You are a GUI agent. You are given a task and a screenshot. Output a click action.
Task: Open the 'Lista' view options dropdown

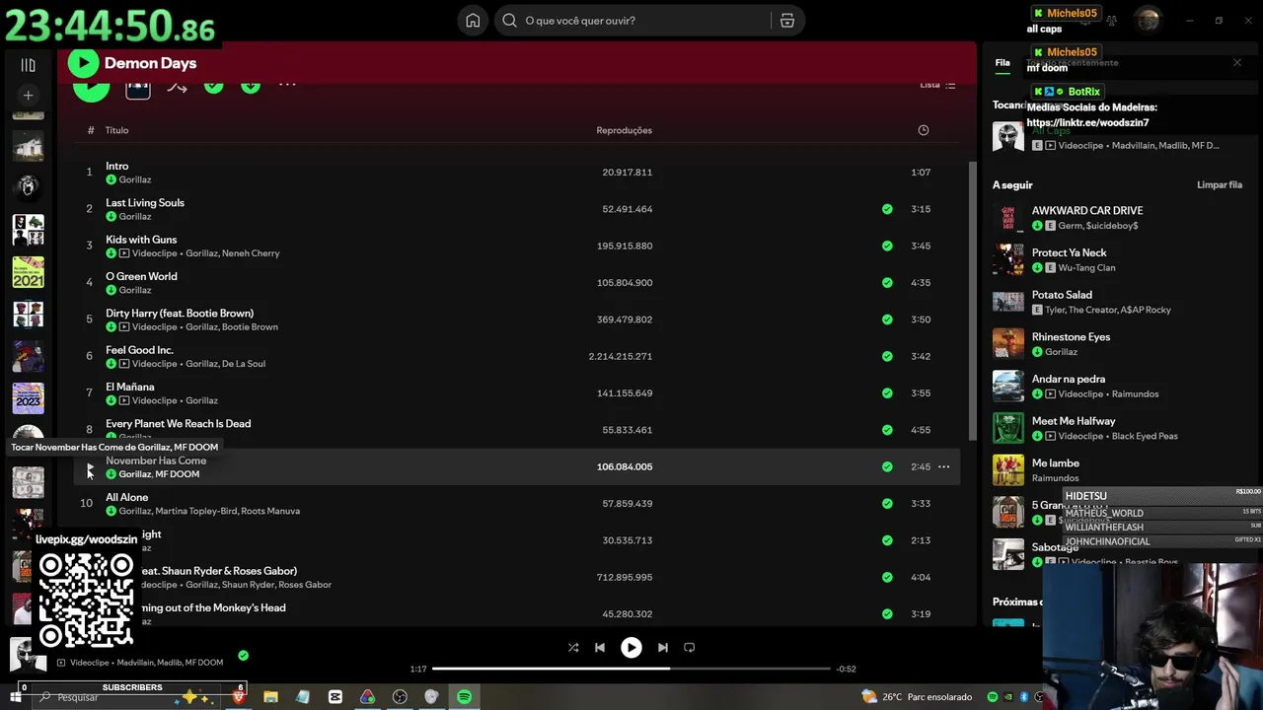point(937,85)
